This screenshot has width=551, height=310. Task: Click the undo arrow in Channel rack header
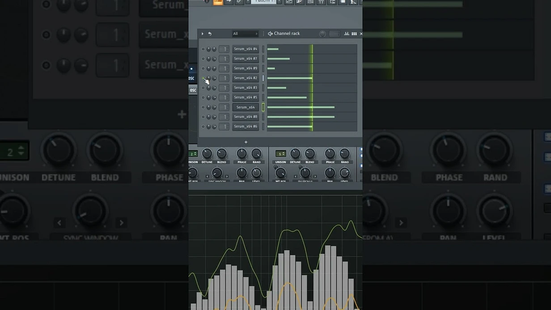point(210,34)
